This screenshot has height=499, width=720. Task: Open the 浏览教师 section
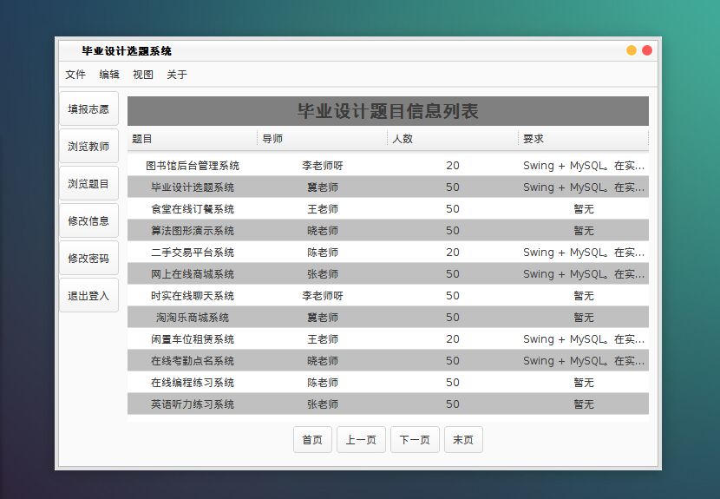pyautogui.click(x=88, y=146)
